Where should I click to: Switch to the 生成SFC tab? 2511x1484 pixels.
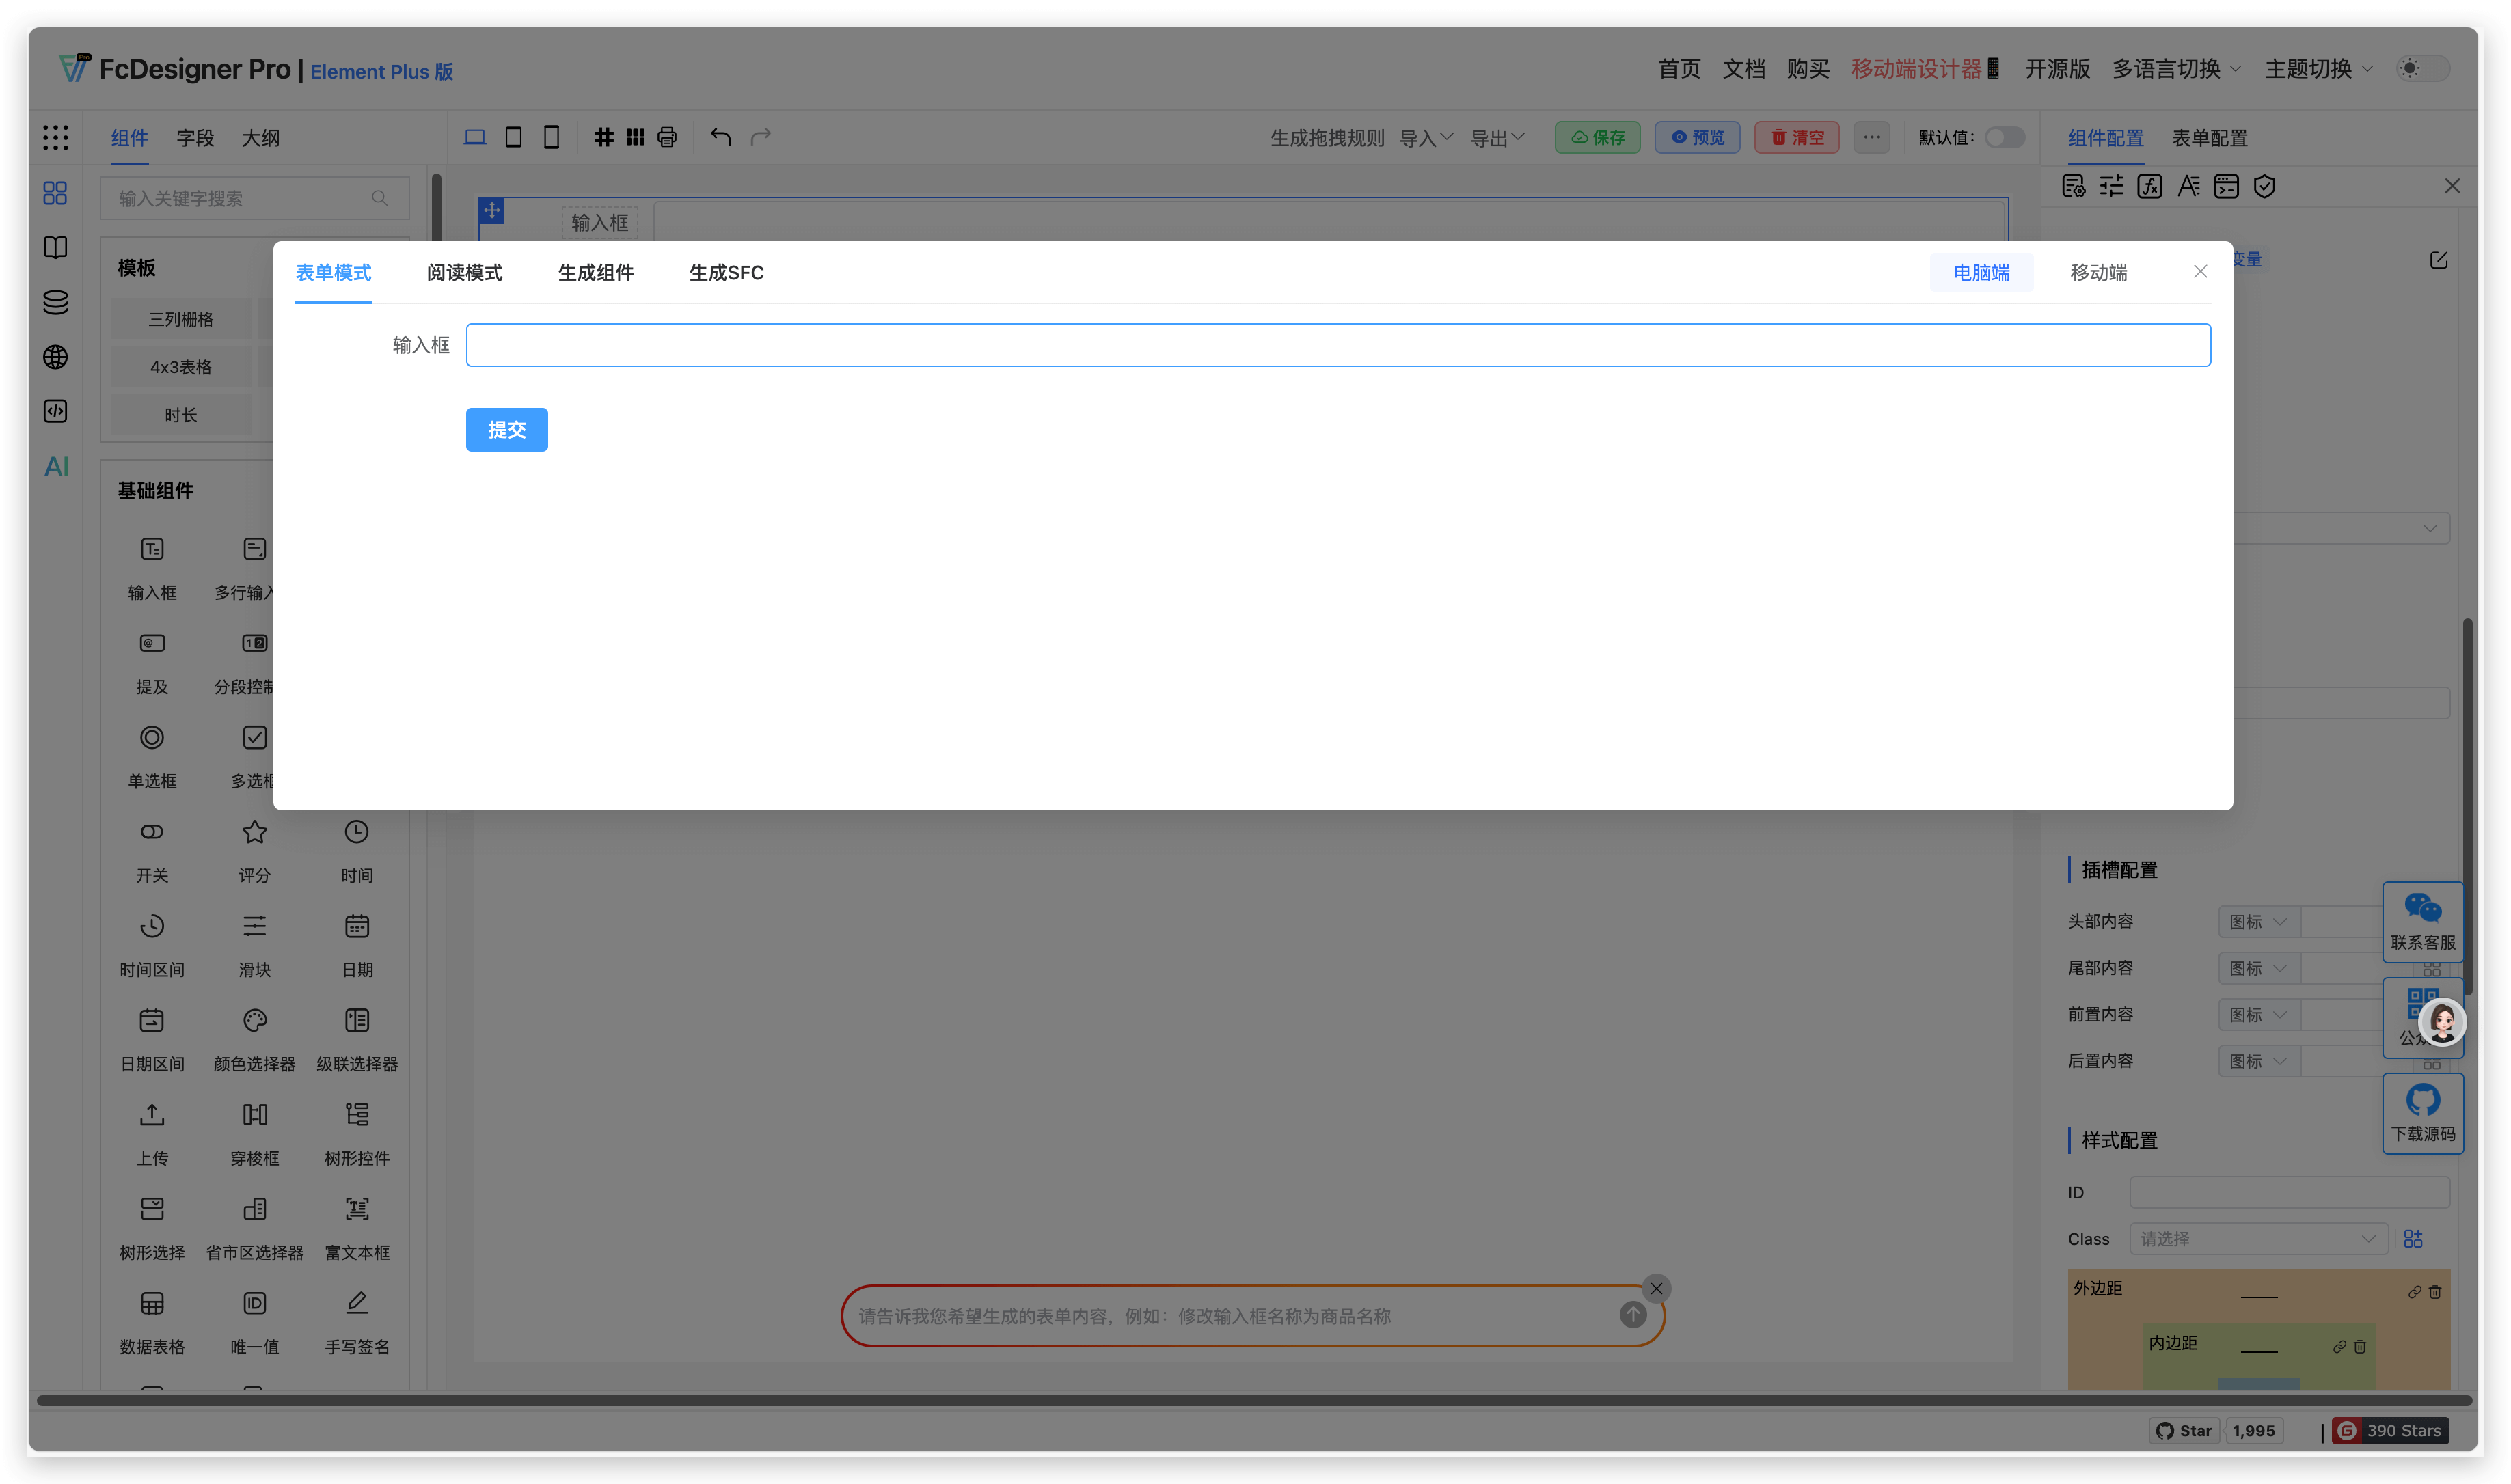726,273
